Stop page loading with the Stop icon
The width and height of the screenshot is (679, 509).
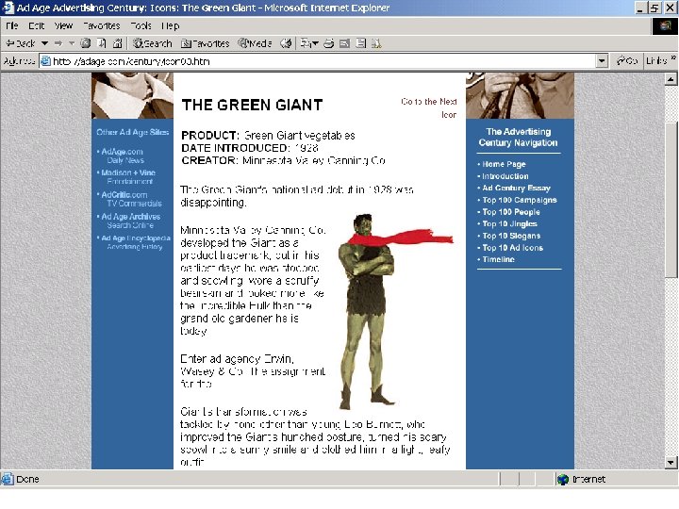(x=86, y=43)
